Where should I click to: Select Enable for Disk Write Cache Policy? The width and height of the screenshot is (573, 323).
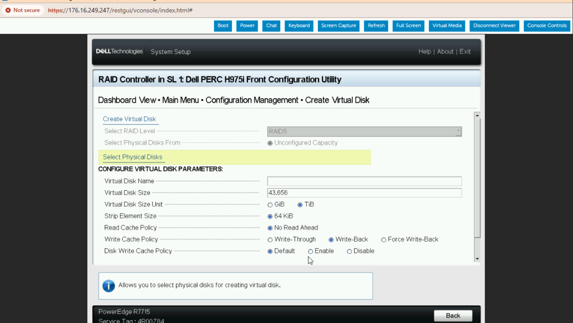pyautogui.click(x=311, y=252)
